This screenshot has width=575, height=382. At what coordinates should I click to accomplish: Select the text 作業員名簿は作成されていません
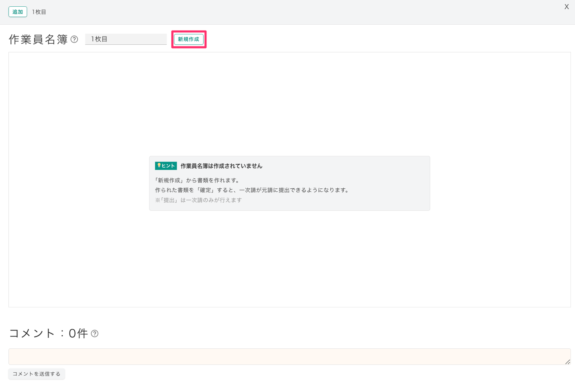coord(221,166)
